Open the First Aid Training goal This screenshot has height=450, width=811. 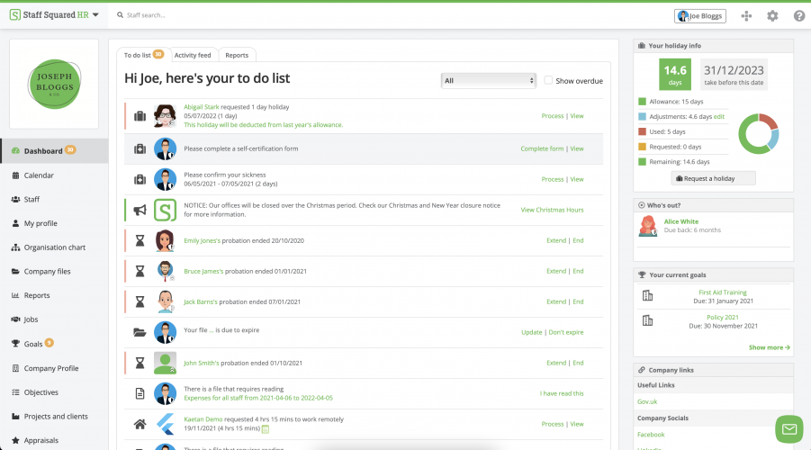(723, 292)
